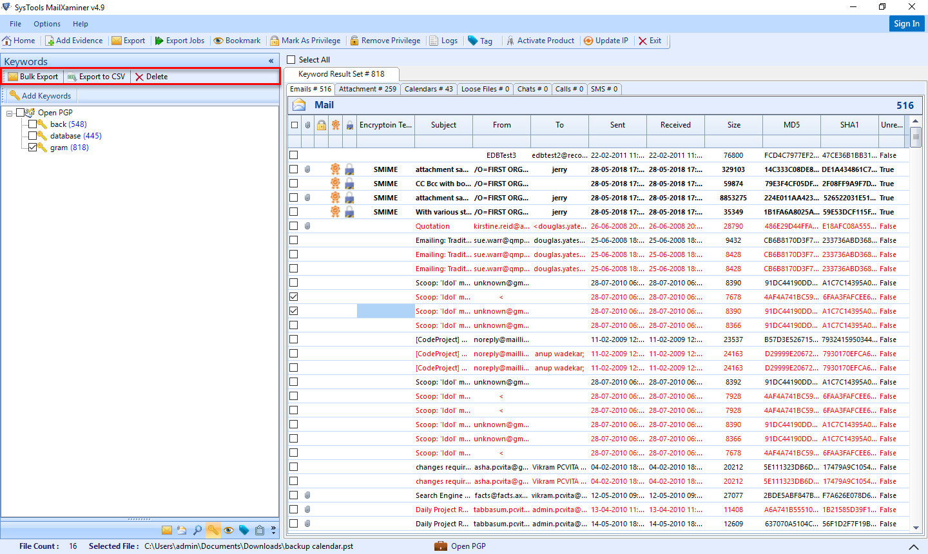Click the eye bookmarks icon in bottom pane
The image size is (928, 554).
(228, 530)
